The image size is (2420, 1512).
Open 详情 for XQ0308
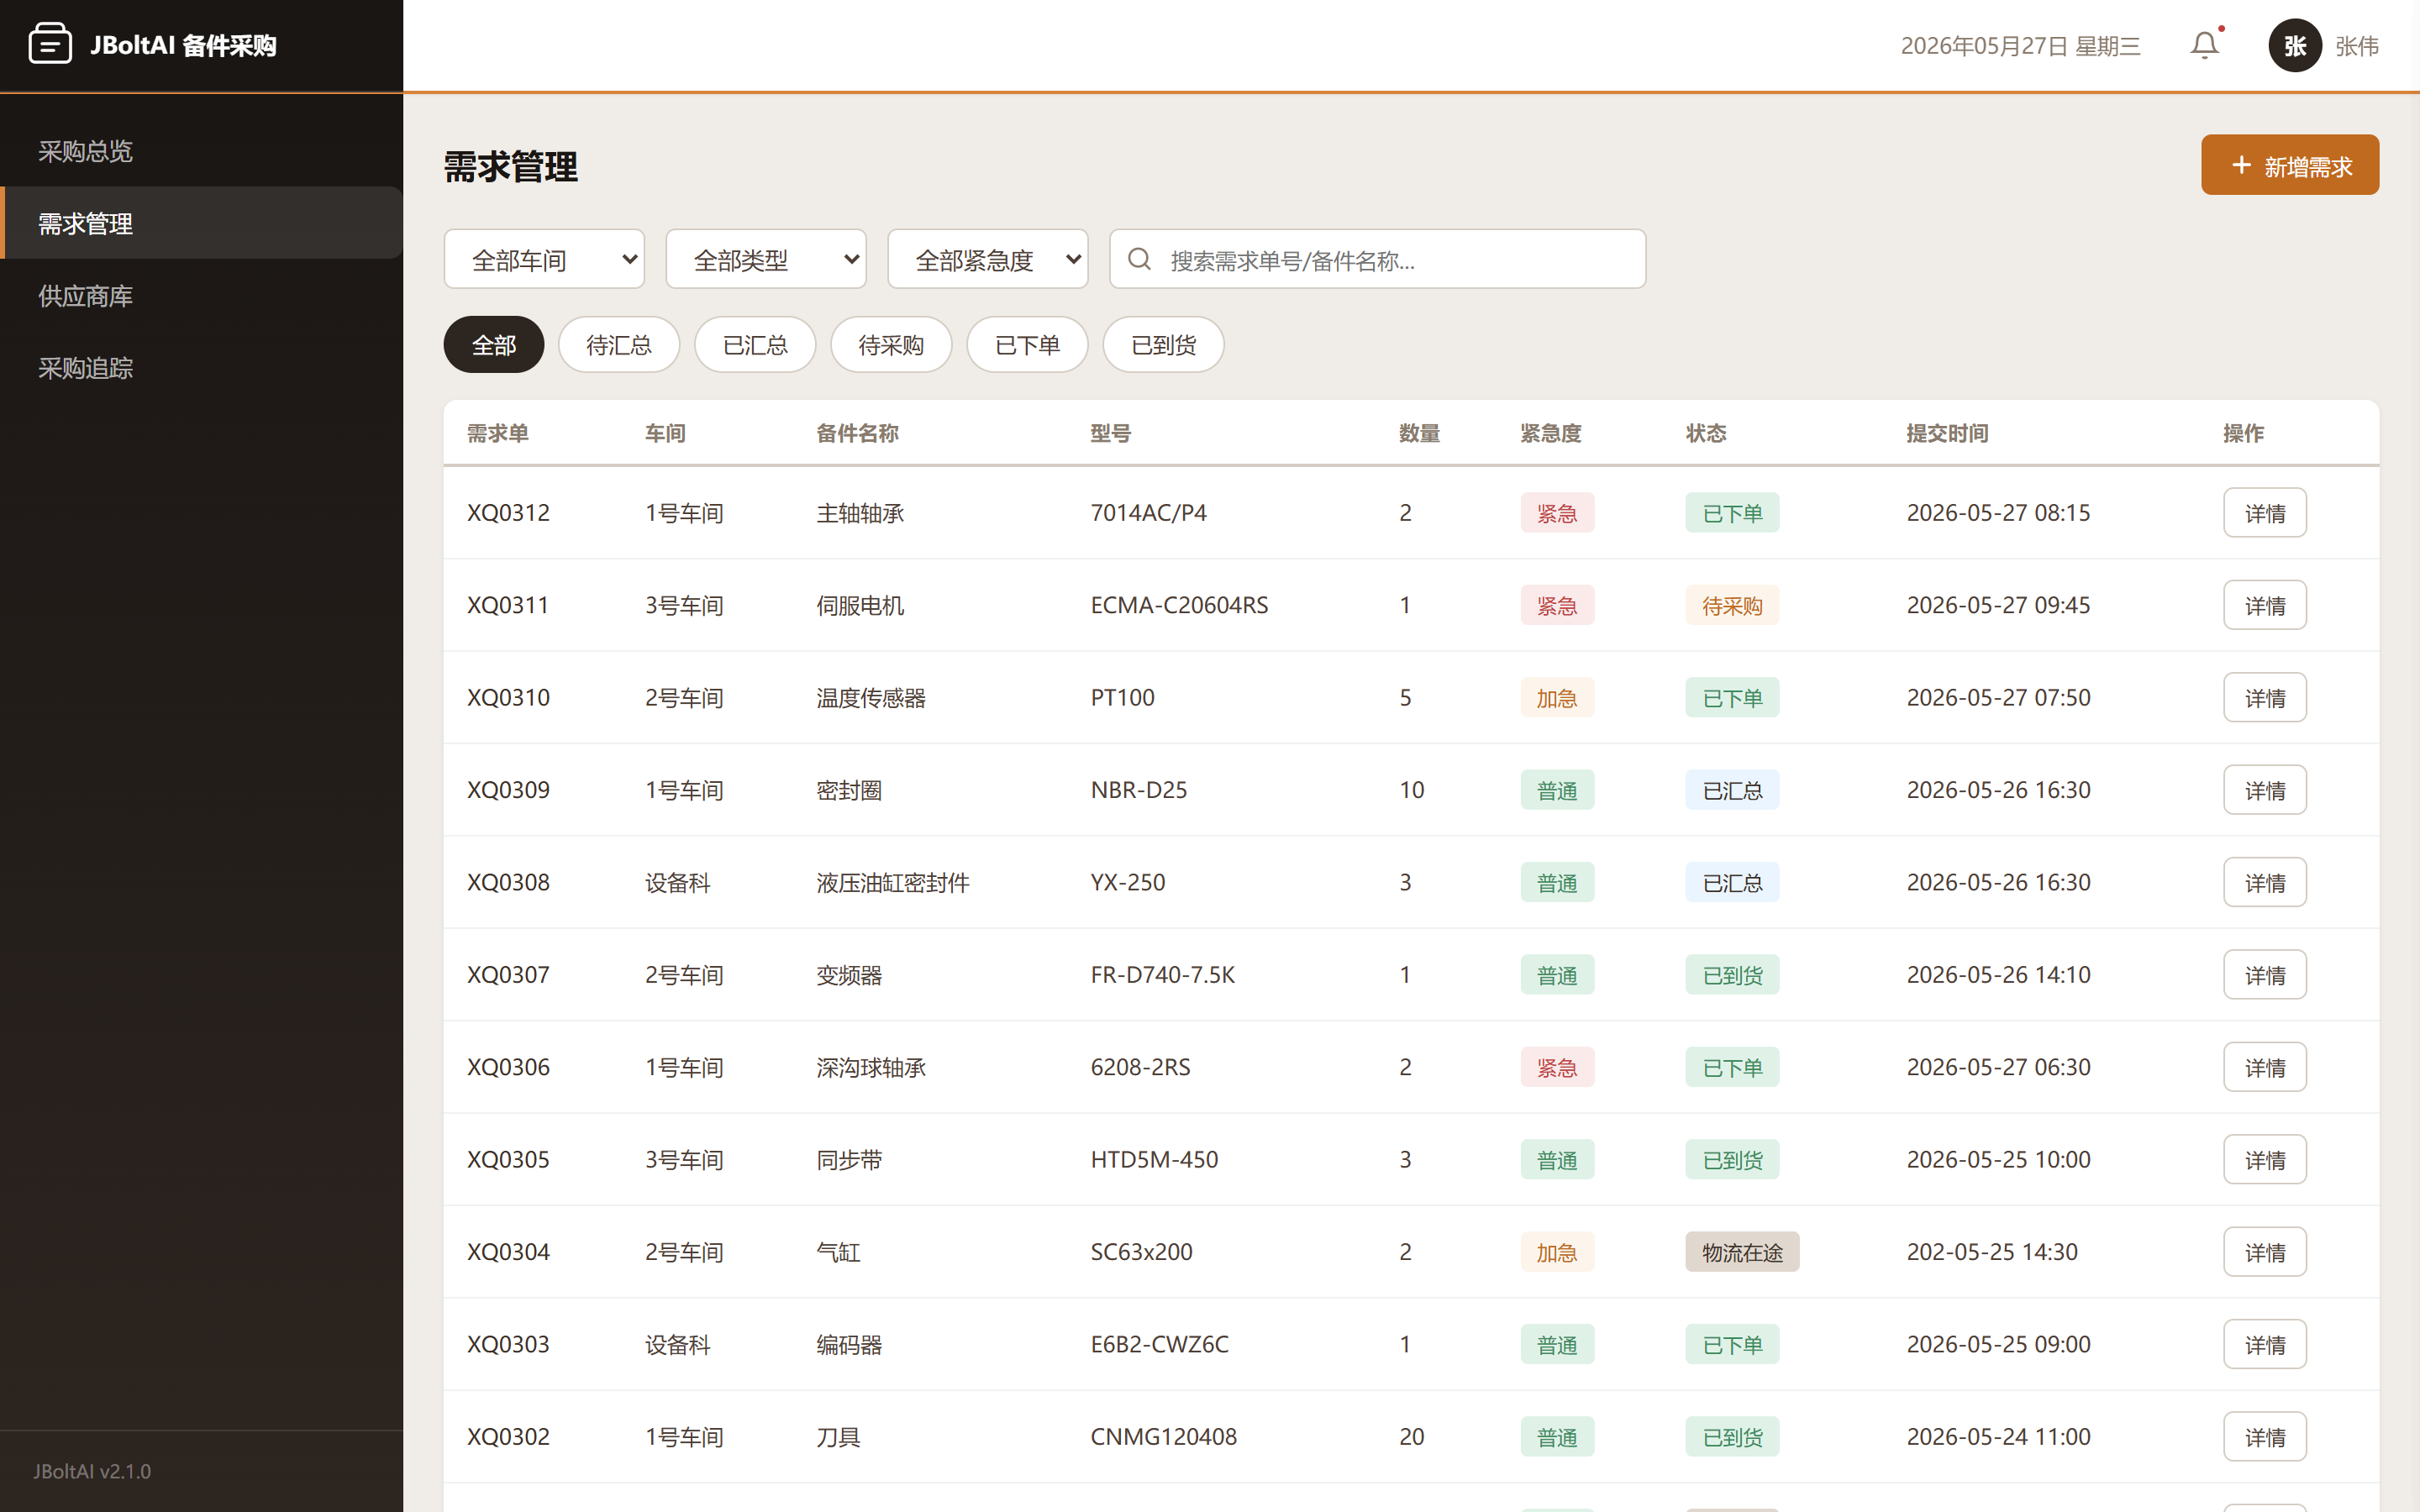tap(2265, 882)
